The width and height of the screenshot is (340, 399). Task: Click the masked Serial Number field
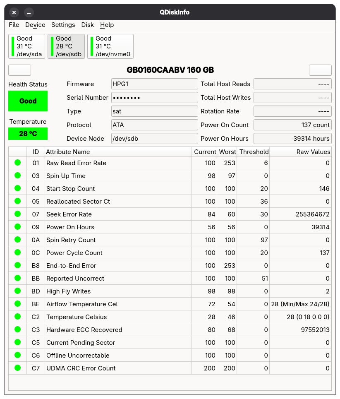(155, 98)
